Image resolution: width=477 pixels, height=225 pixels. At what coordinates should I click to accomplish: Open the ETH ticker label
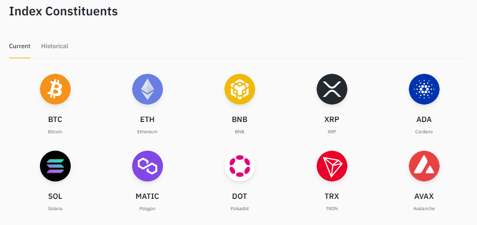pyautogui.click(x=147, y=119)
